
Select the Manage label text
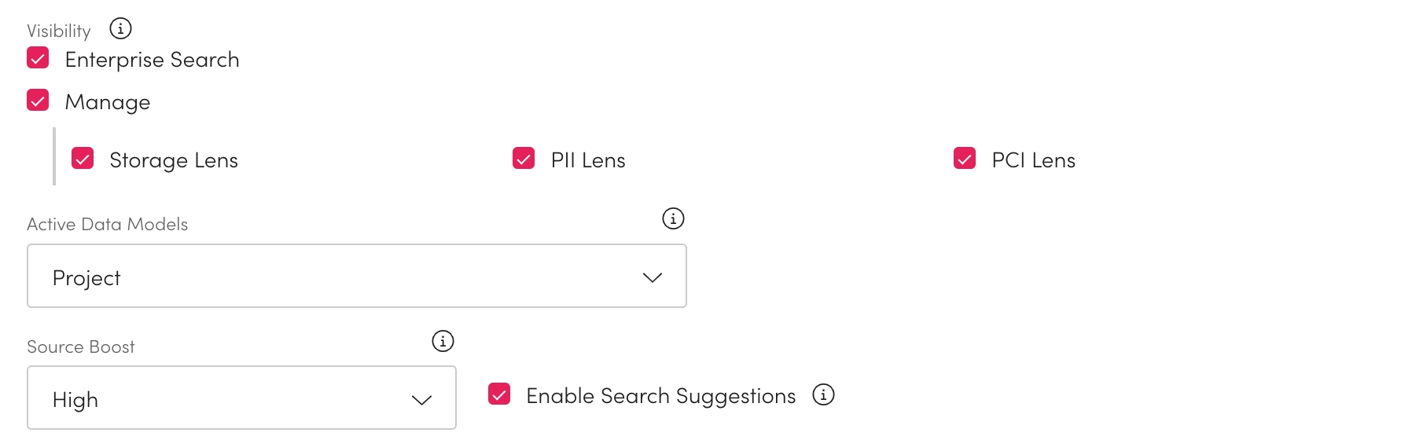(108, 102)
